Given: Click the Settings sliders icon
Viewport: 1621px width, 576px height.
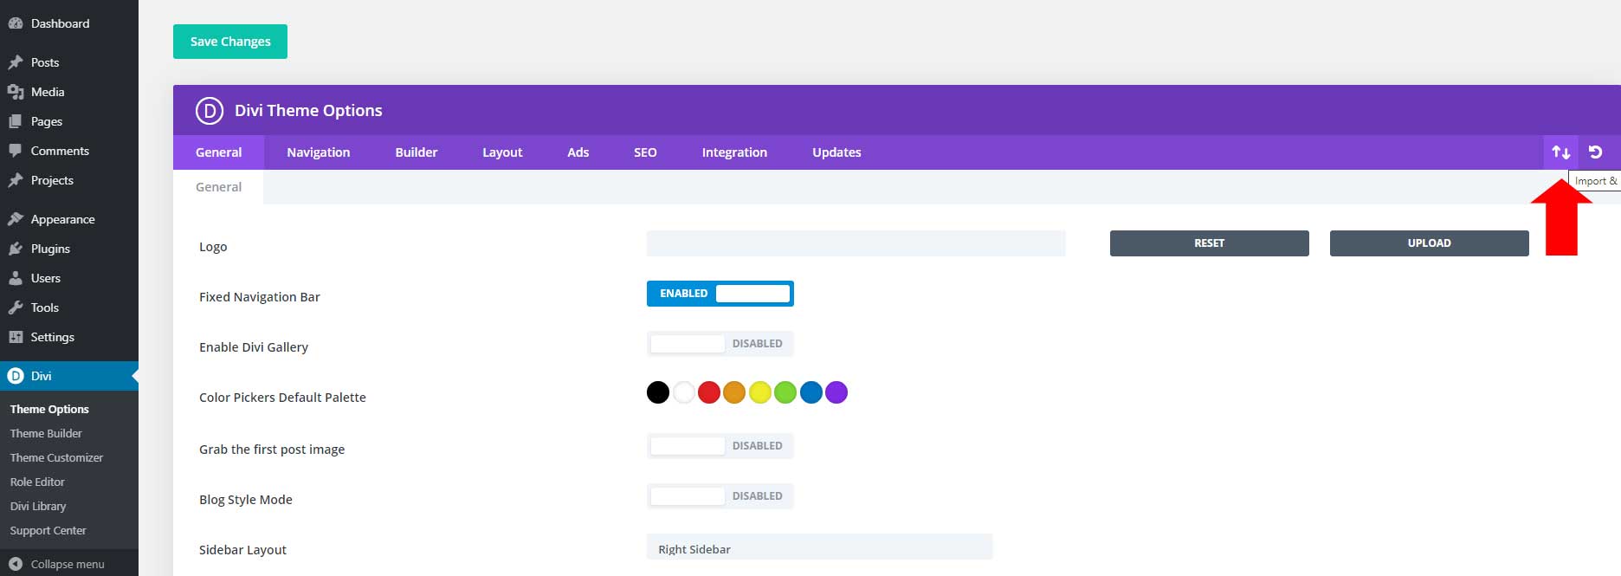Looking at the screenshot, I should (x=16, y=337).
